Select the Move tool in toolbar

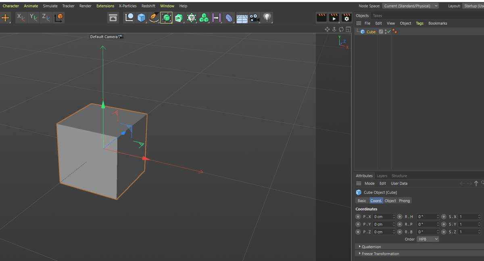click(x=5, y=18)
